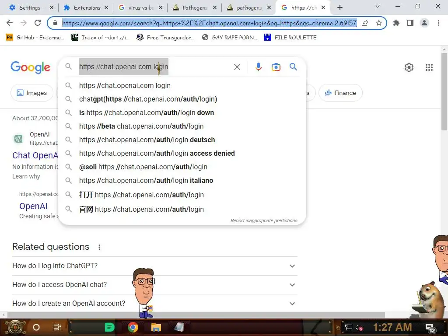Image resolution: width=448 pixels, height=336 pixels.
Task: Open the notification center with 12 badge
Action: pyautogui.click(x=430, y=328)
